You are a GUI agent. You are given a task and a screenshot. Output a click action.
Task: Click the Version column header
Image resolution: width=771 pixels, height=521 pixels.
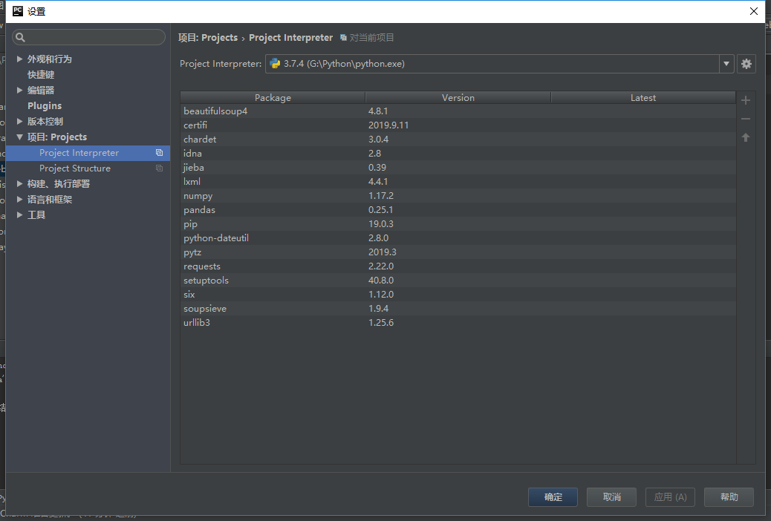pos(458,98)
